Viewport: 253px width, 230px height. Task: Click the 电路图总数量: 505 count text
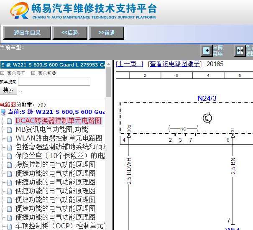tap(23, 105)
